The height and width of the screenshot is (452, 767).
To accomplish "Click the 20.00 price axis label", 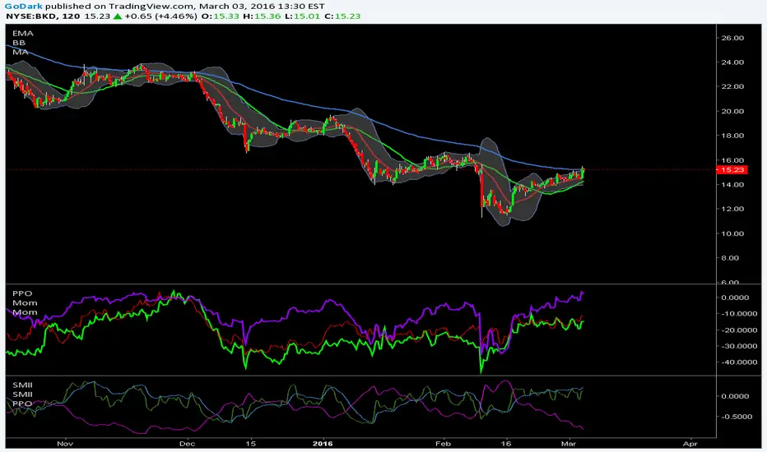I will point(732,111).
